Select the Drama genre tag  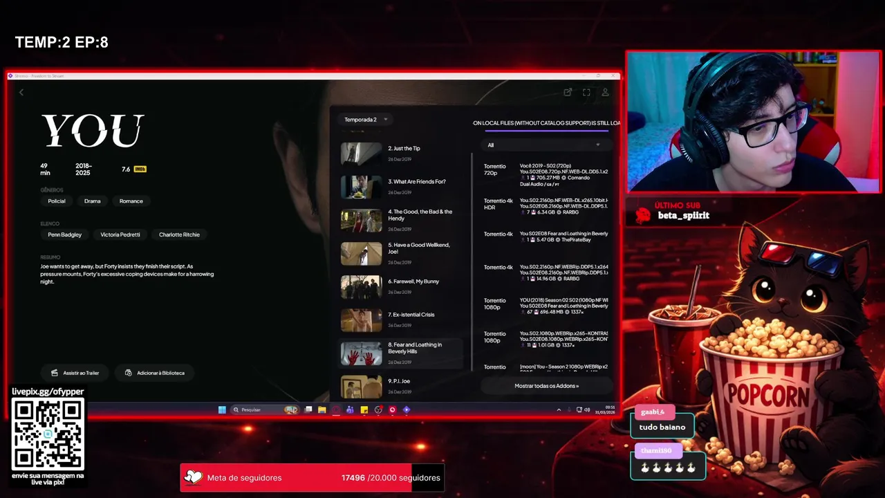(93, 201)
